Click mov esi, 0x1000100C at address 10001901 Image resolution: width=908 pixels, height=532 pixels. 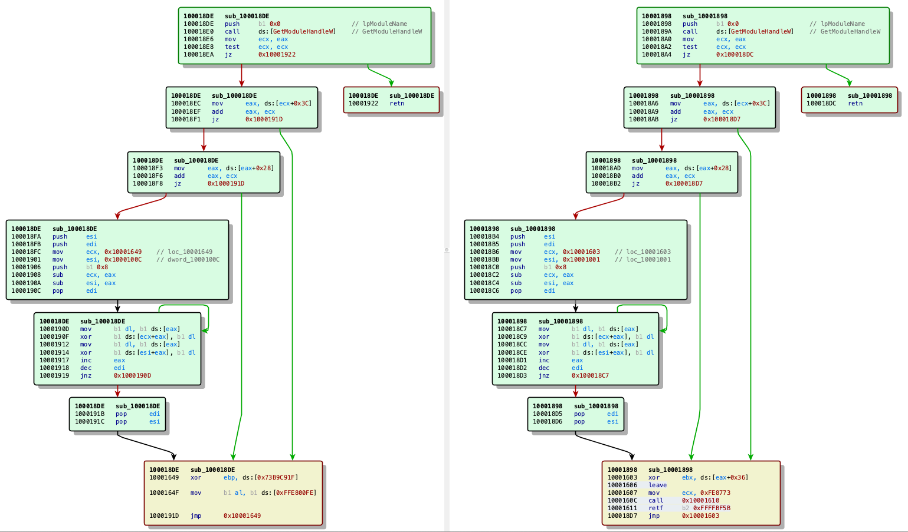point(116,260)
